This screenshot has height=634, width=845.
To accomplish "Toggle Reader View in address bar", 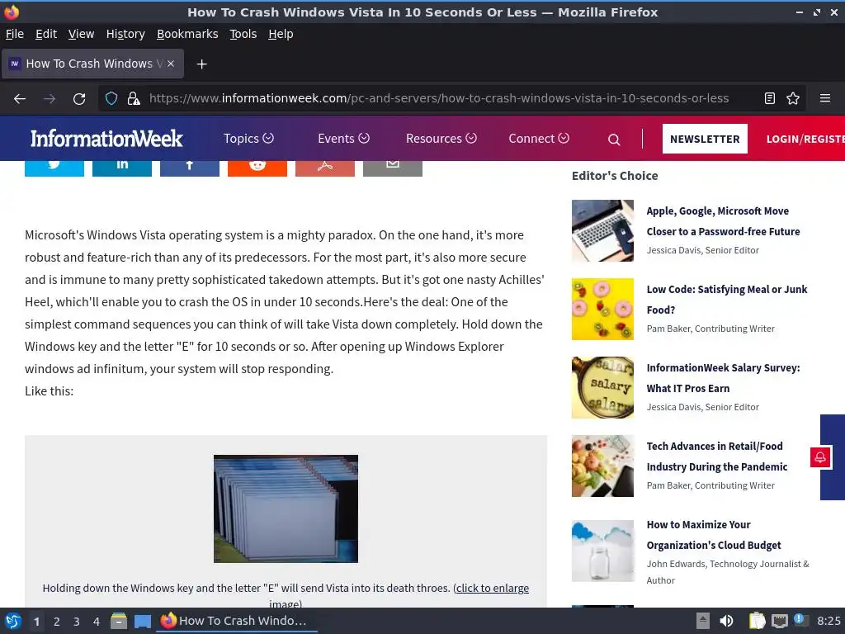I will (770, 98).
